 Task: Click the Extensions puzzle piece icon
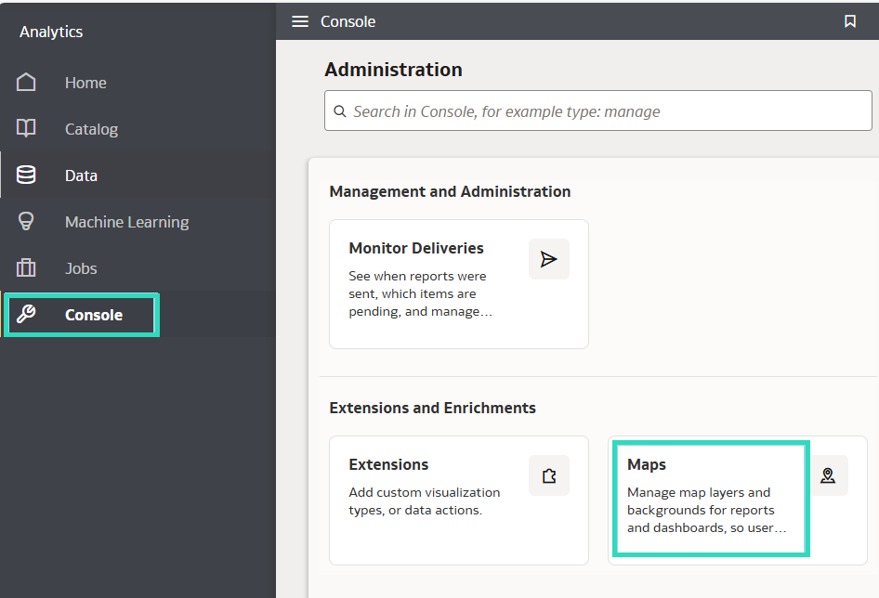(549, 475)
